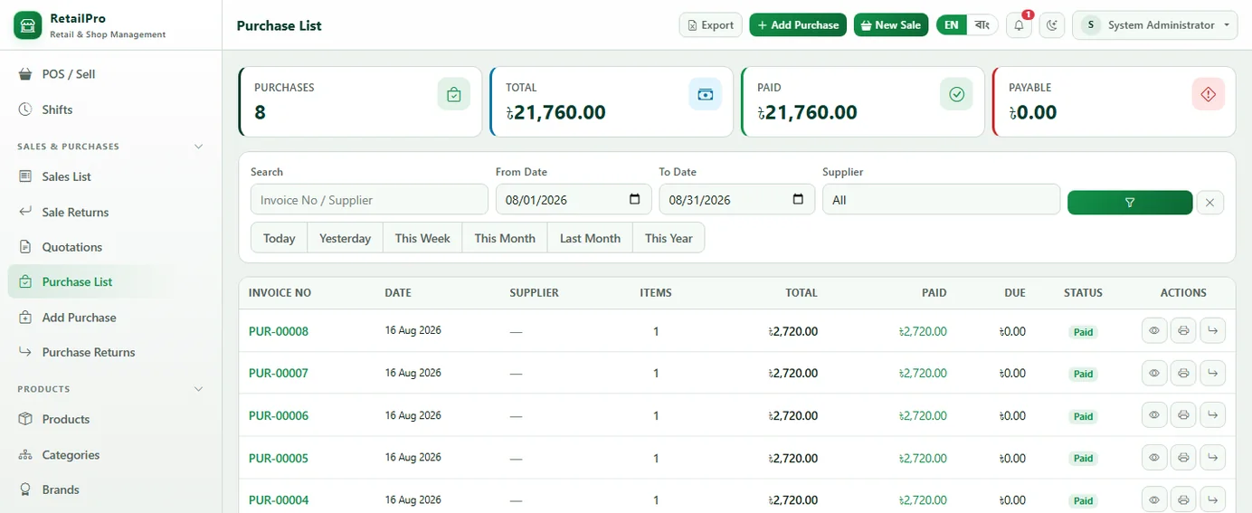Return PUR-00007 with arrow icon

coord(1212,374)
